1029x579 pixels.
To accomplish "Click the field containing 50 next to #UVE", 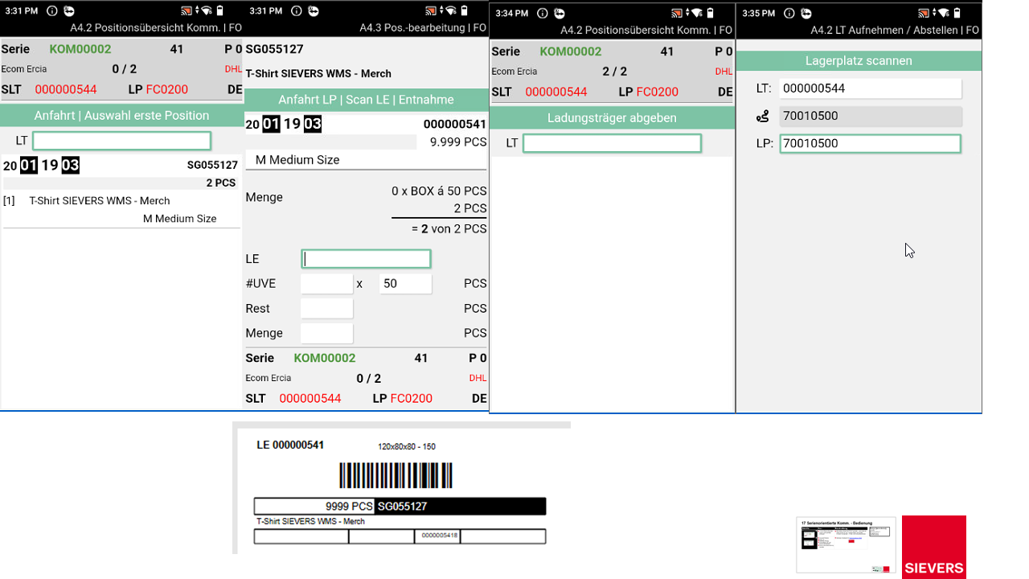I will tap(405, 284).
